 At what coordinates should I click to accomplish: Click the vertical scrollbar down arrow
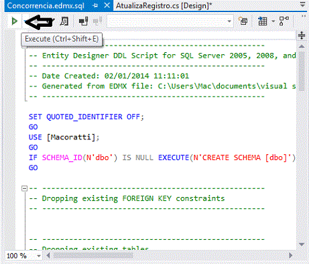[x=302, y=245]
